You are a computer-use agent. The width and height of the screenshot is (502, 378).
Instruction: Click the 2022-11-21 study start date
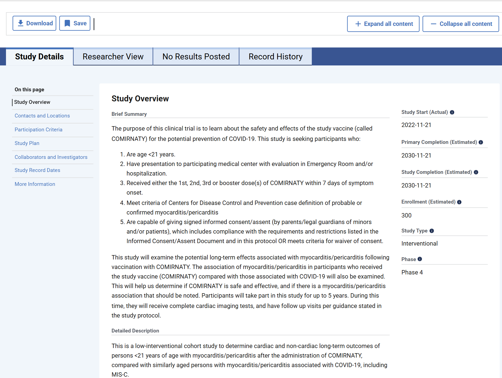416,125
